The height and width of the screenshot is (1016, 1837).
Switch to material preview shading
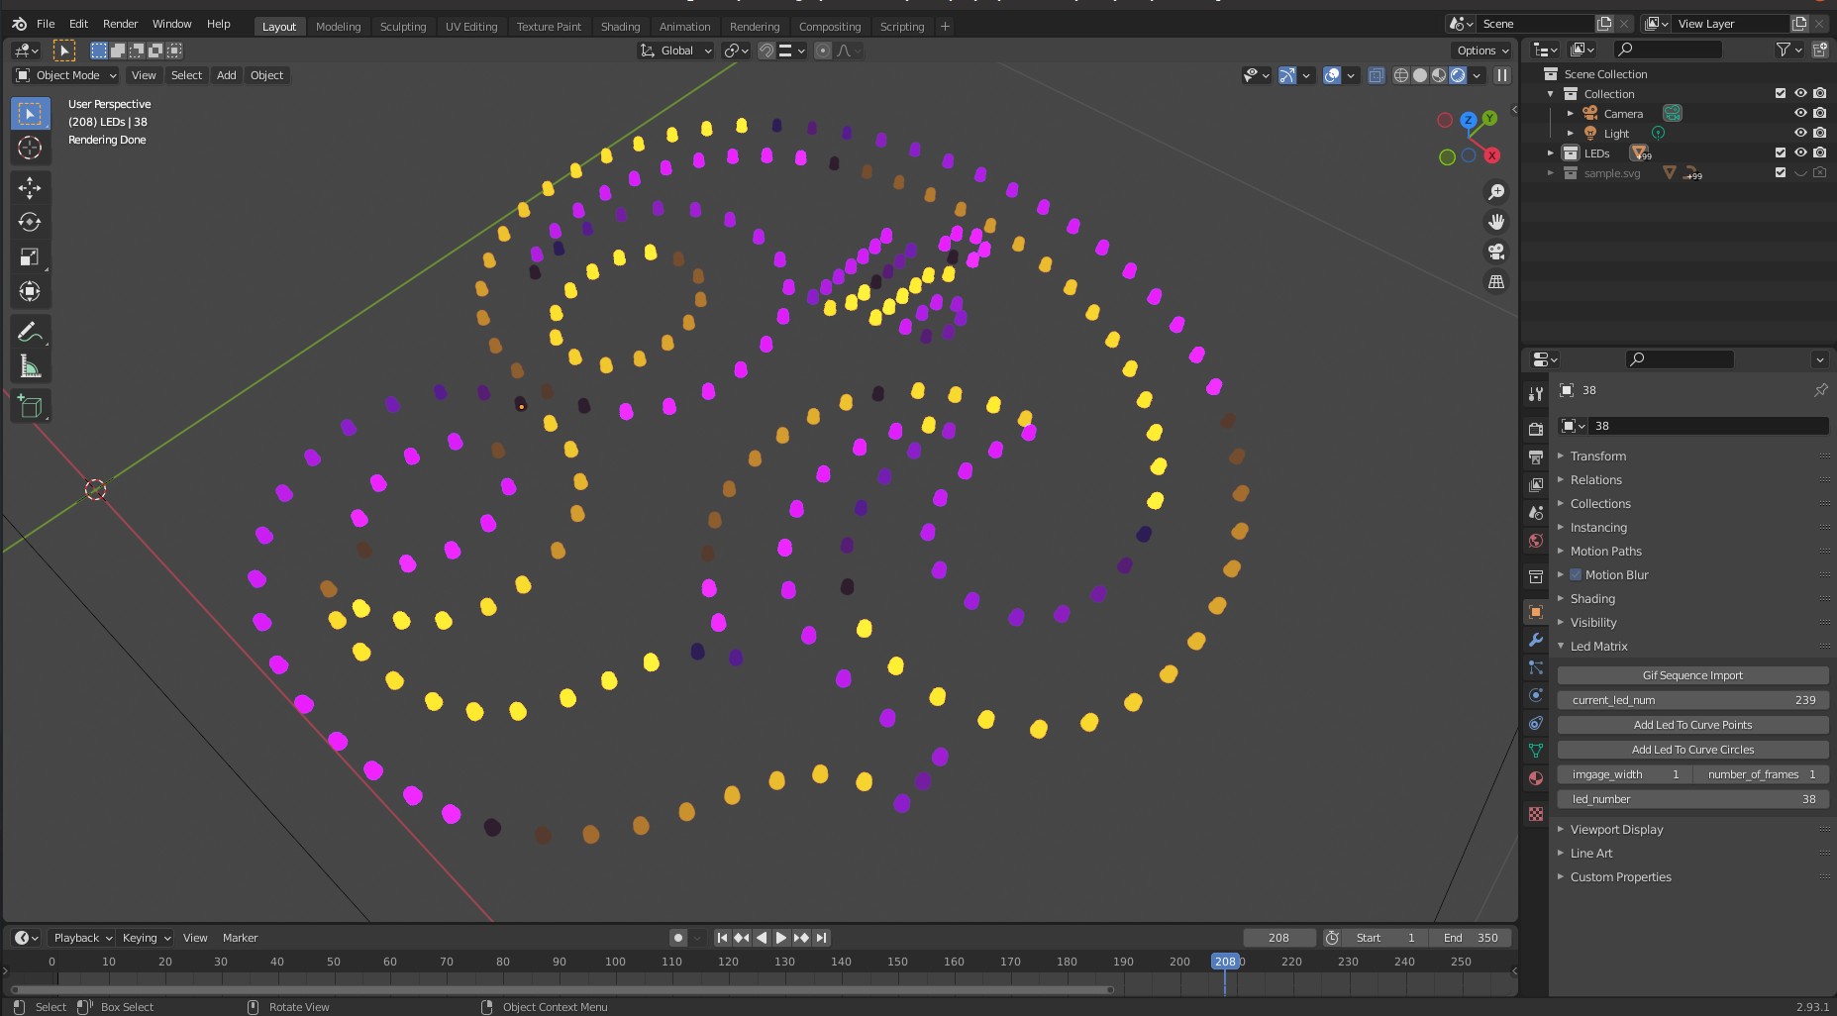click(x=1439, y=75)
